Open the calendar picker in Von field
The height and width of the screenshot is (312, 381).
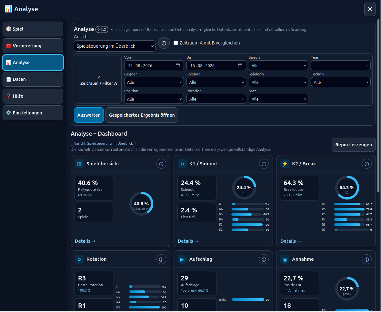coord(178,65)
